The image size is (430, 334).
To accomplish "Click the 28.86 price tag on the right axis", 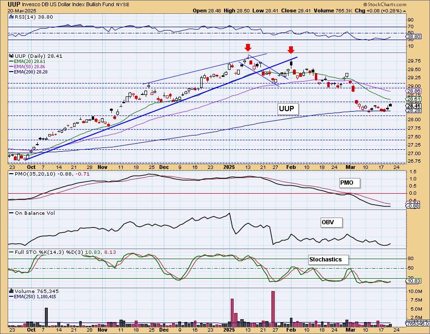I will (414, 91).
